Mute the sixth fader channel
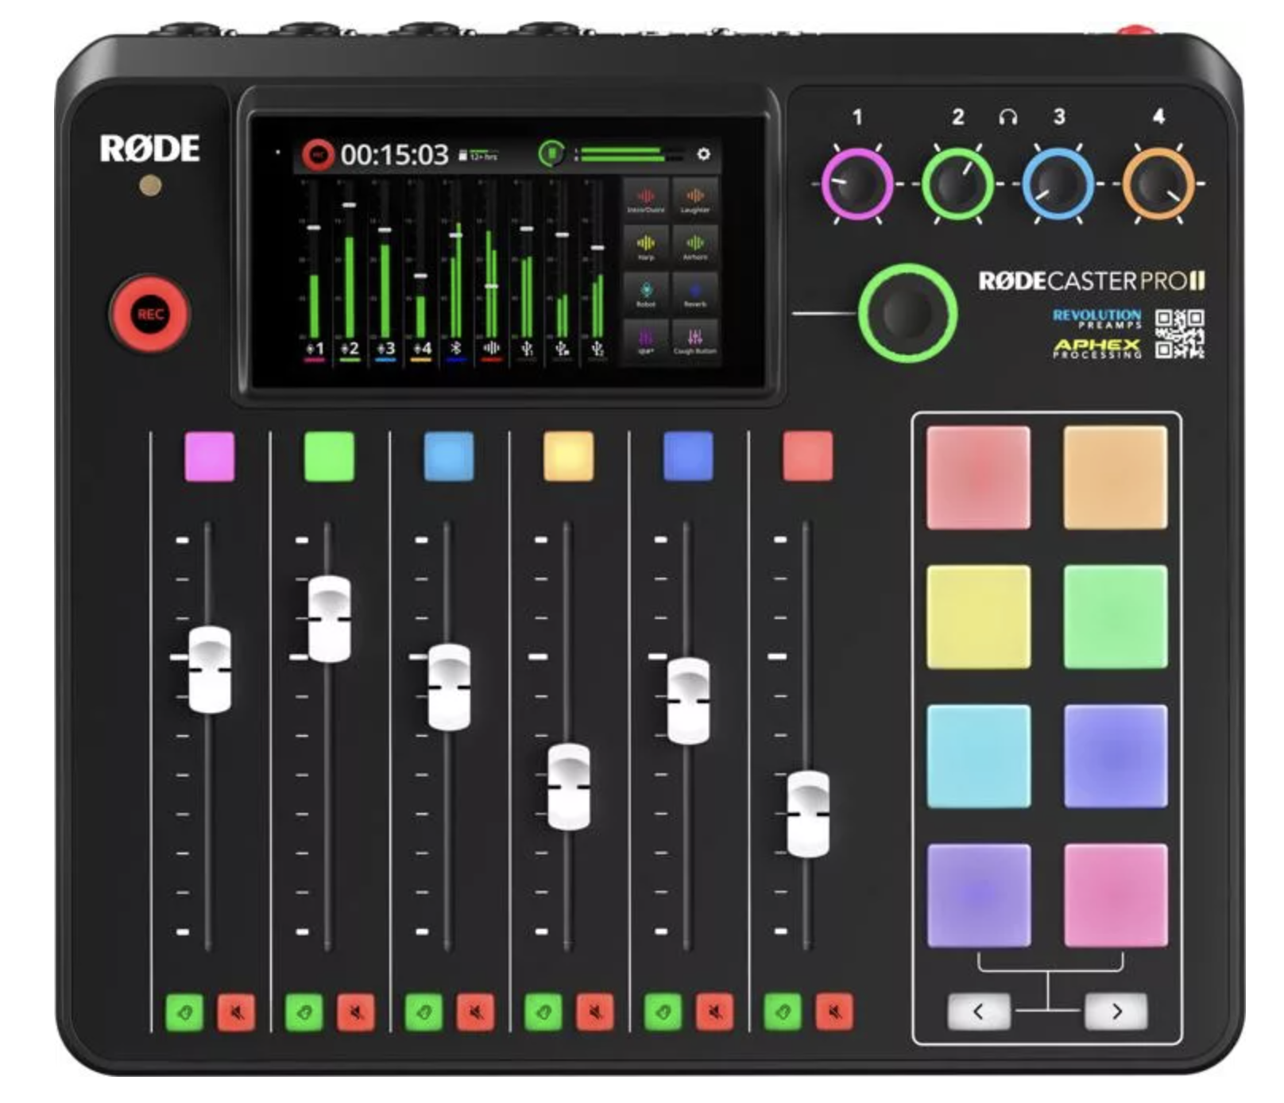Screen dimensions: 1284x1103 click(x=834, y=1012)
